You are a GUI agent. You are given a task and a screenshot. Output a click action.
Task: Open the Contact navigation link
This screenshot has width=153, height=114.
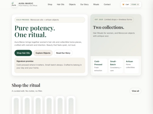107,5
